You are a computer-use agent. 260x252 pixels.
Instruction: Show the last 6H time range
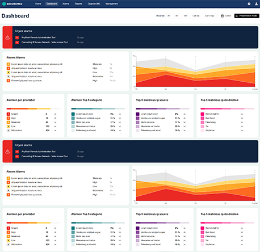[177, 16]
